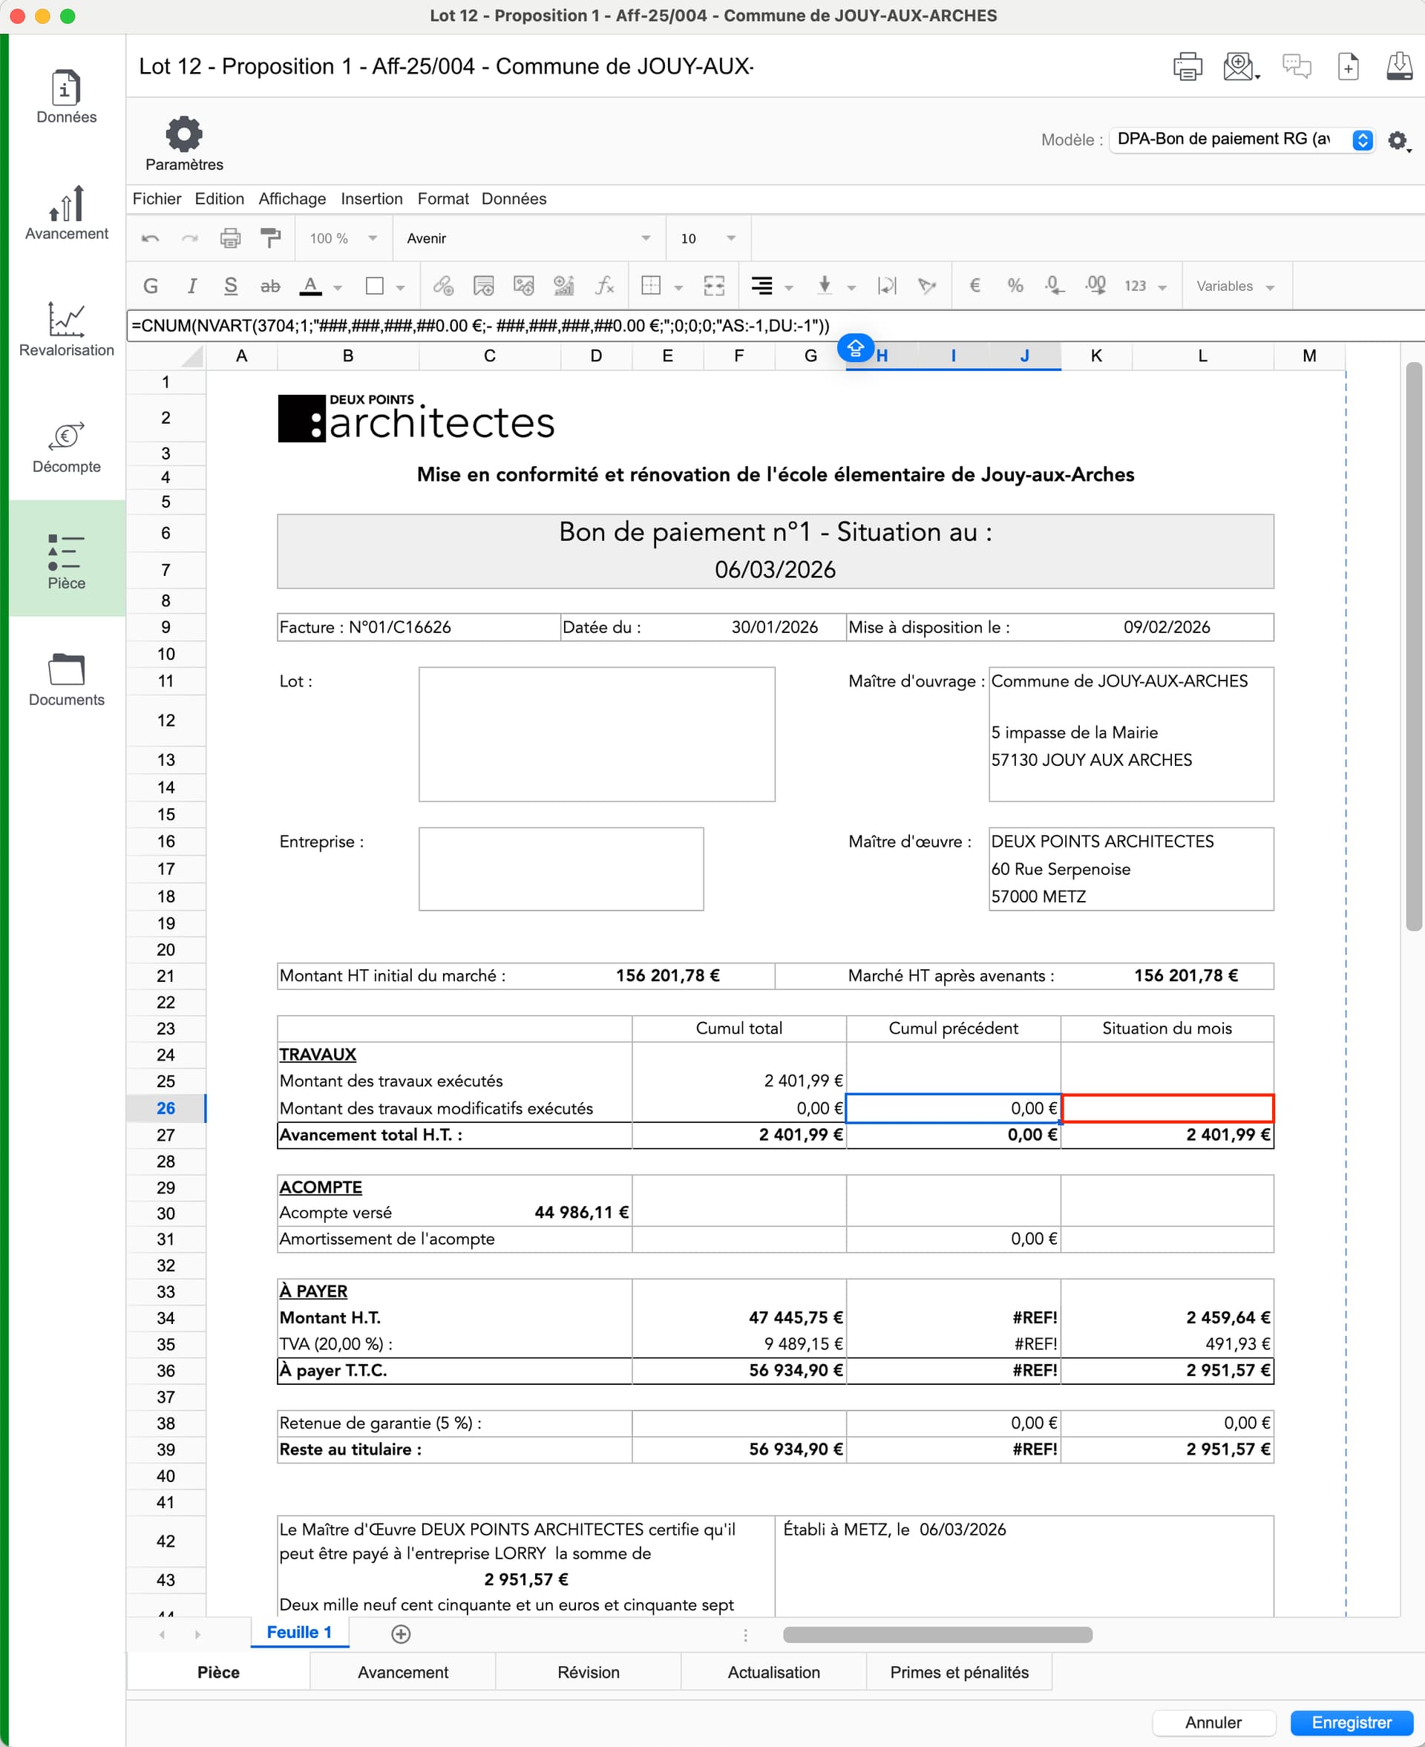This screenshot has height=1747, width=1425.
Task: Expand the Avenir font dropdown
Action: pyautogui.click(x=645, y=238)
